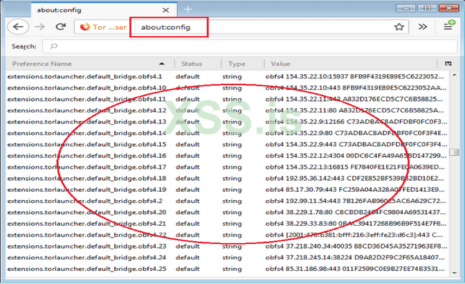
Task: Click scrollbar up arrow in preference list
Action: click(x=455, y=75)
